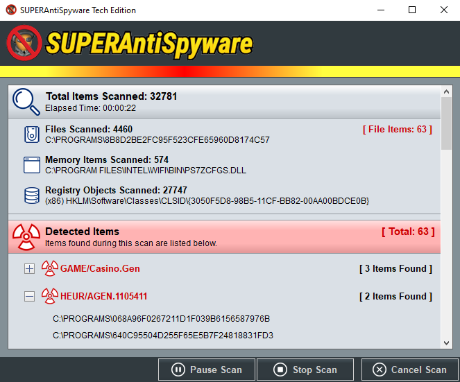
Task: Click the threat icon beside HEUR/AGEN.1105411
Action: pos(49,297)
